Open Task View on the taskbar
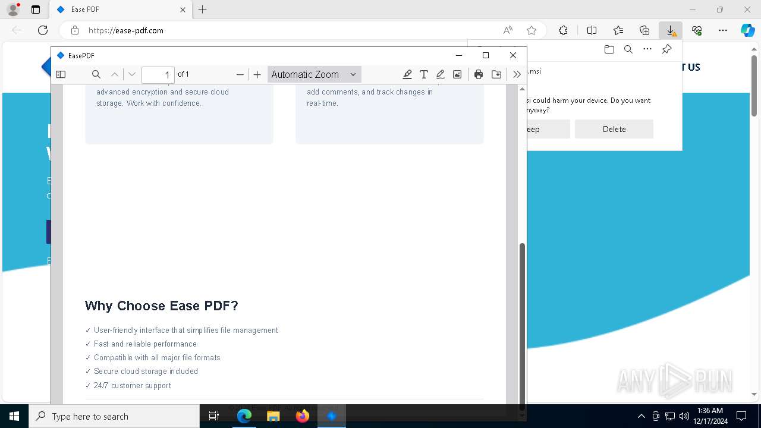The width and height of the screenshot is (761, 428). (x=215, y=416)
